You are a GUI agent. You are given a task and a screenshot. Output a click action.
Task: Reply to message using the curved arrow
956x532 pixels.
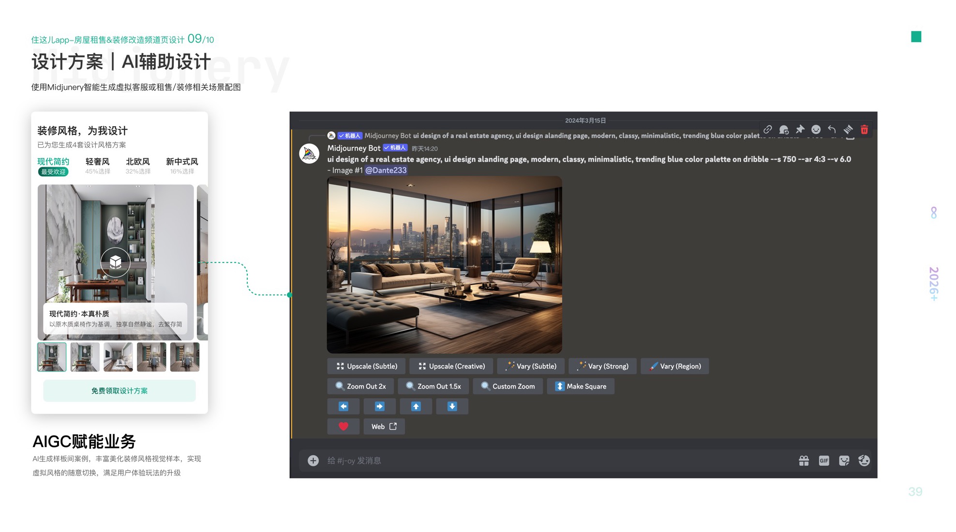click(x=832, y=129)
